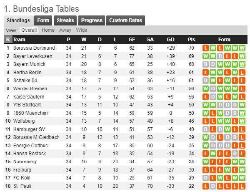Viewport: 250px width, 192px height.
Task: Choose the Wide view option
Action: coord(82,30)
